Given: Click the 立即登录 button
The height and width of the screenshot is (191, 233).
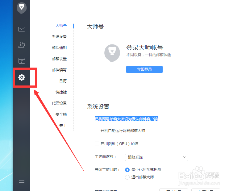Looking at the screenshot, I should point(144,69).
